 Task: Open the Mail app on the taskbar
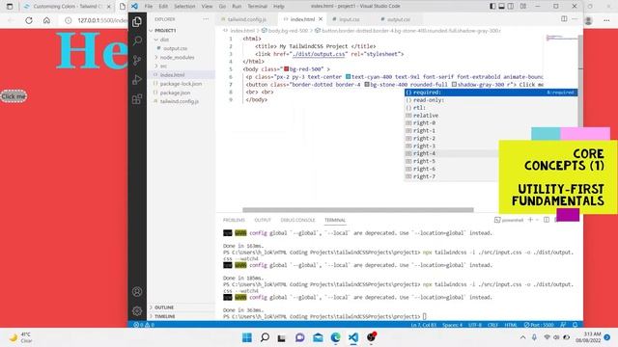click(318, 337)
